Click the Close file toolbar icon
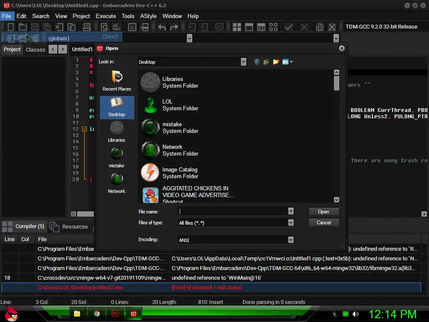The width and height of the screenshot is (429, 322). click(x=59, y=27)
